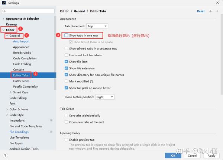Open the Tab placement dropdown
This screenshot has width=223, height=160.
[x=97, y=26]
